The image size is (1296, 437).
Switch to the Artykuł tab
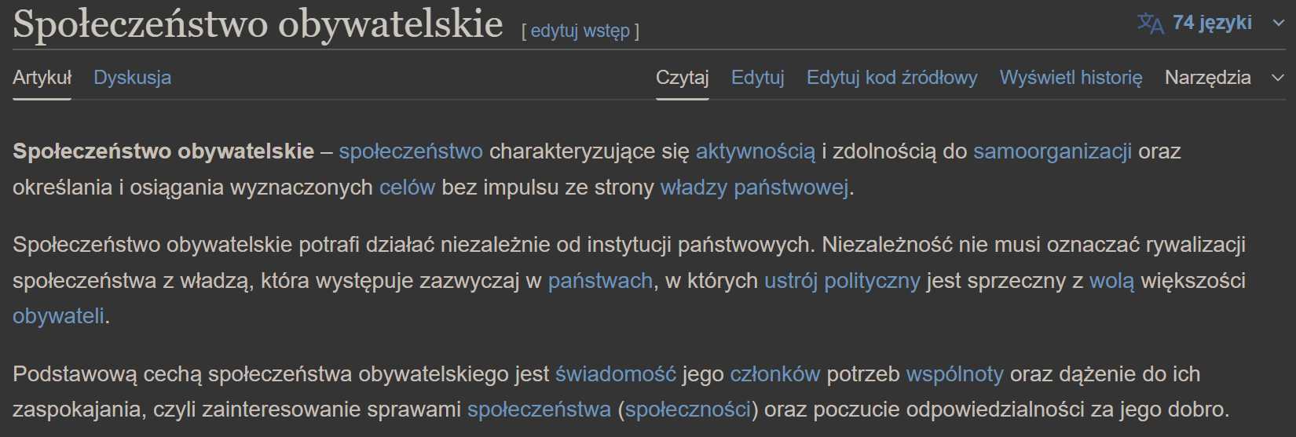pyautogui.click(x=42, y=78)
